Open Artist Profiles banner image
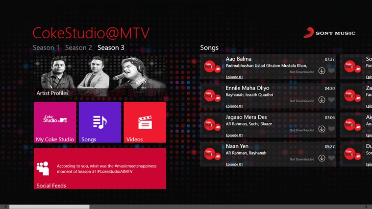Screen dimensions: 372x209 point(100,76)
